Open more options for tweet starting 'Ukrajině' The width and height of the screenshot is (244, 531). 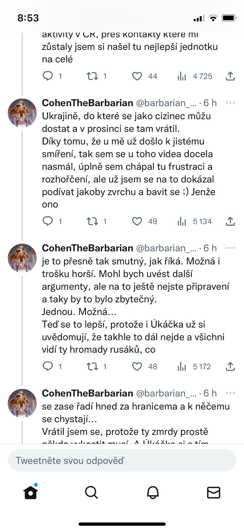pos(230,103)
